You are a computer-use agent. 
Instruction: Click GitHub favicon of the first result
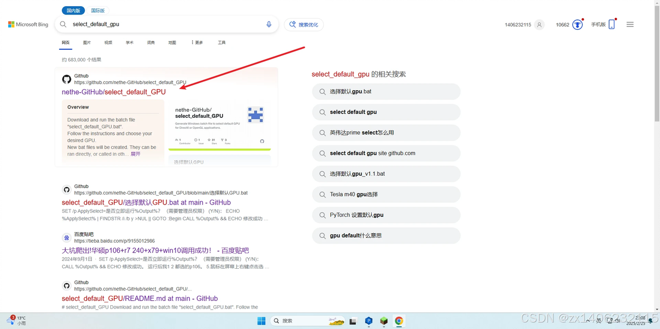[66, 79]
